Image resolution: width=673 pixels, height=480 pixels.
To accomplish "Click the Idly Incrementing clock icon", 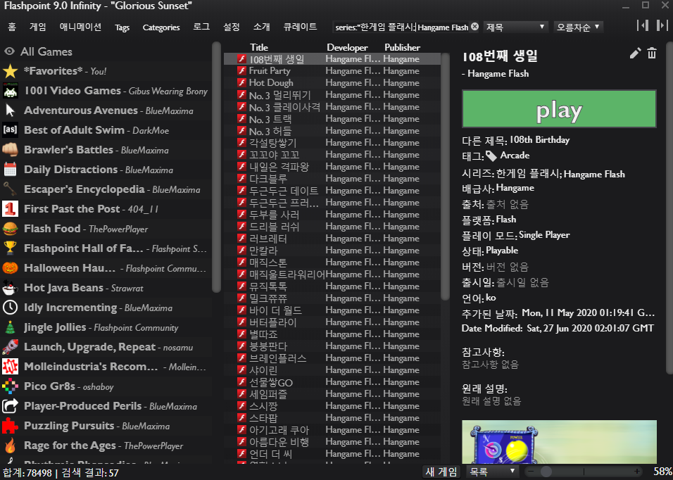I will 11,308.
